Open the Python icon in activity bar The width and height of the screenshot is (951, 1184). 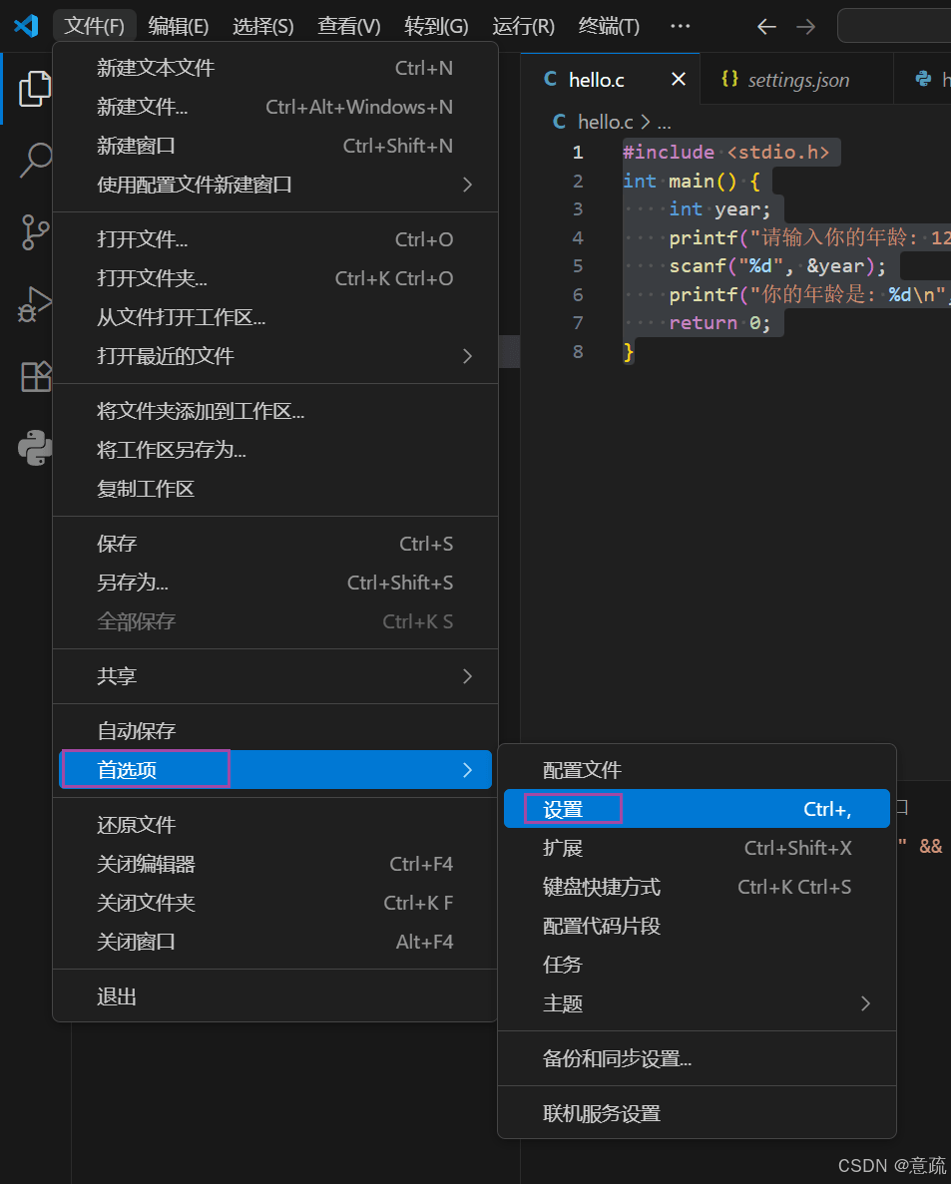coord(35,447)
